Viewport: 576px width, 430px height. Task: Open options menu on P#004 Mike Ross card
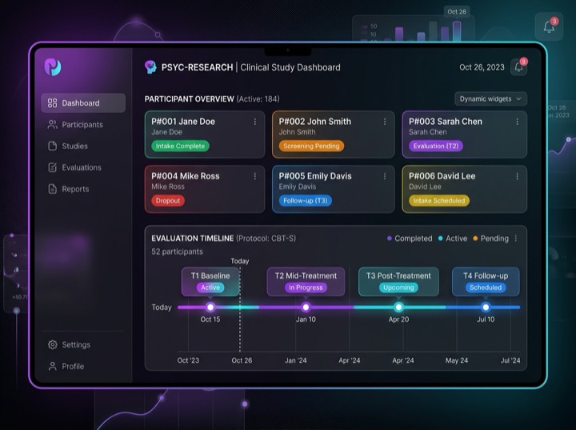coord(255,176)
